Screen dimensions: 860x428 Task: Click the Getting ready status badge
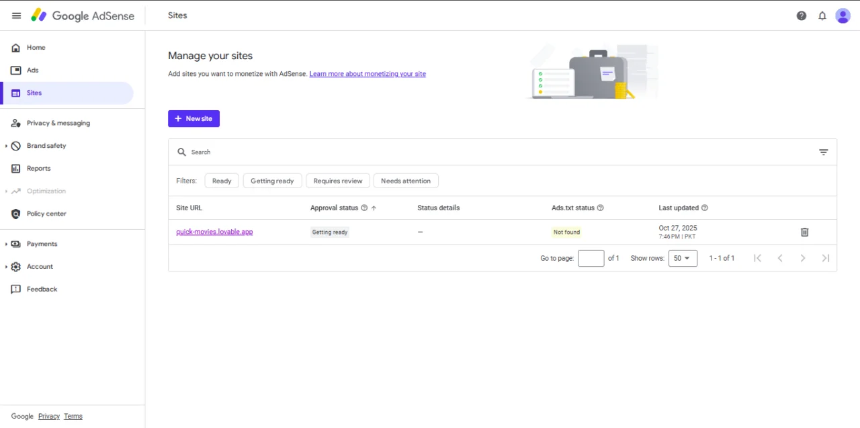(330, 232)
